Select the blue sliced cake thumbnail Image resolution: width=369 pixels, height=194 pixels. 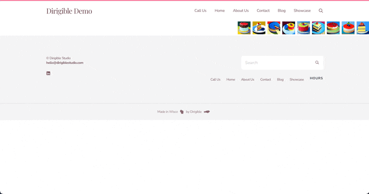(274, 28)
